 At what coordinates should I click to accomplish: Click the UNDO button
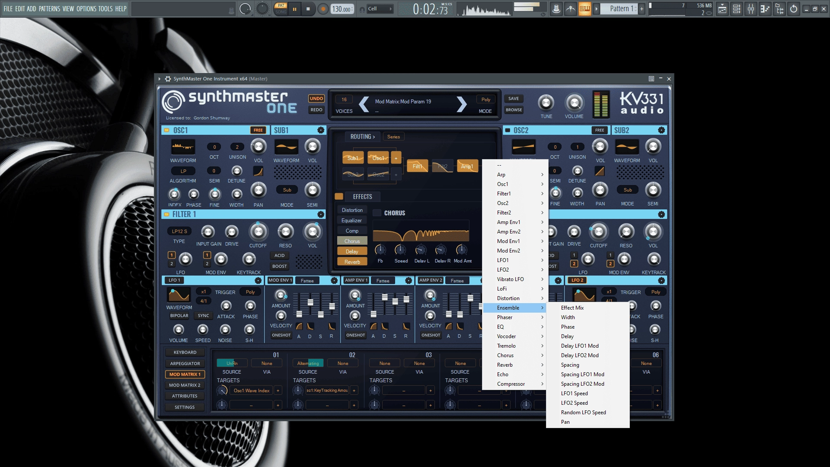316,99
